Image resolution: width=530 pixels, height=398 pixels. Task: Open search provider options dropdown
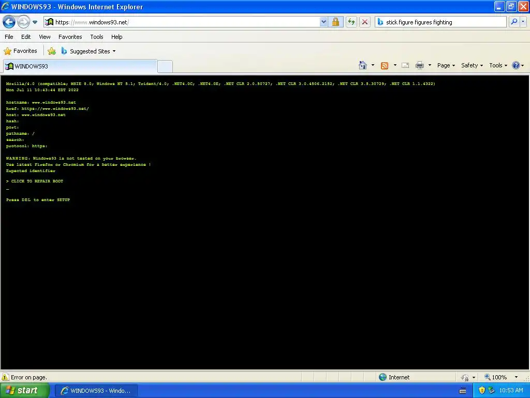click(523, 22)
